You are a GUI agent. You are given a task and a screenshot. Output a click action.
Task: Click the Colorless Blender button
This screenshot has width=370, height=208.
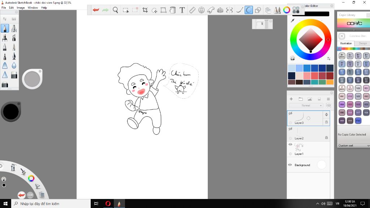tap(342, 36)
